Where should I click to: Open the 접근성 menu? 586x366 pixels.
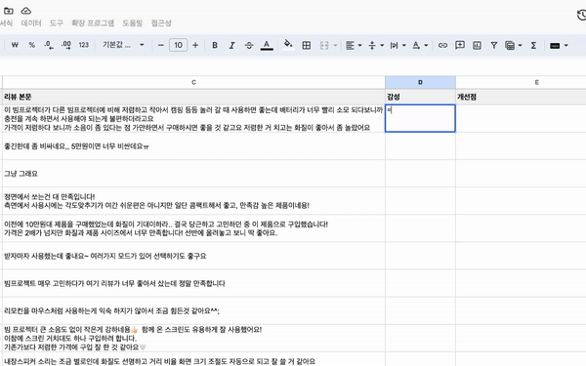[161, 23]
